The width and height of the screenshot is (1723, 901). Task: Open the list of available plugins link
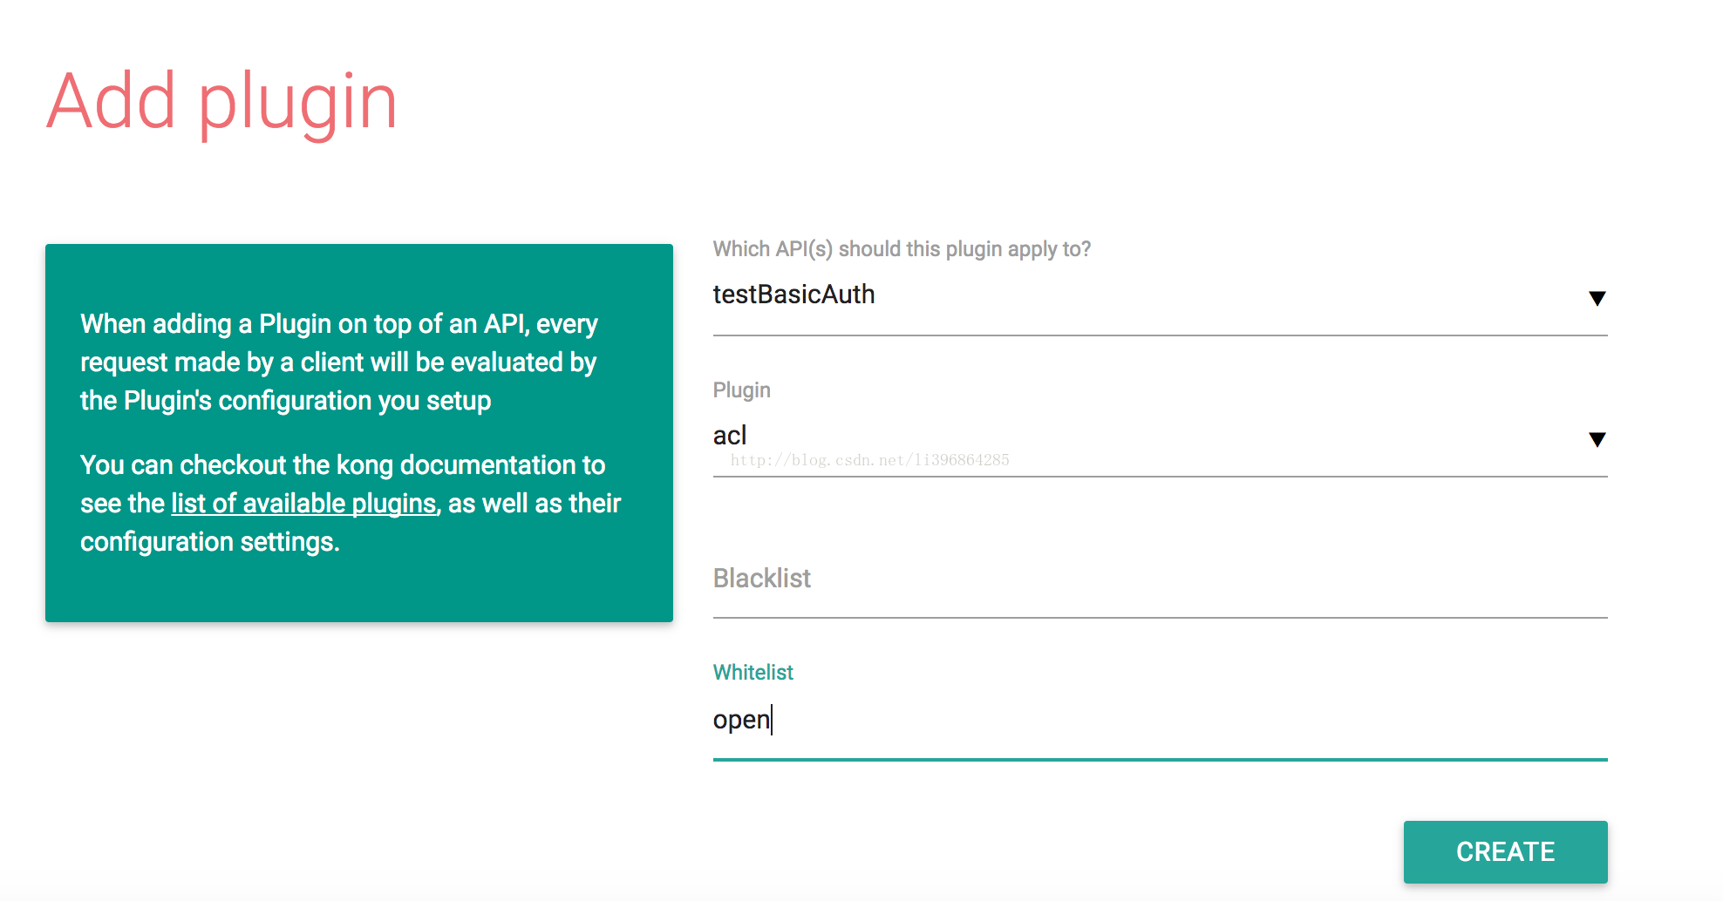(x=303, y=504)
